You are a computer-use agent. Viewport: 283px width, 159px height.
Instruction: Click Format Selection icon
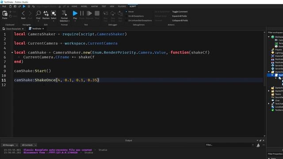tap(64, 13)
